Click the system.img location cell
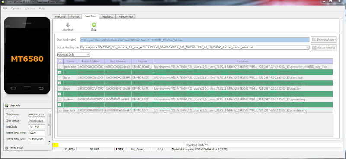The image size is (346, 159). pos(243,100)
